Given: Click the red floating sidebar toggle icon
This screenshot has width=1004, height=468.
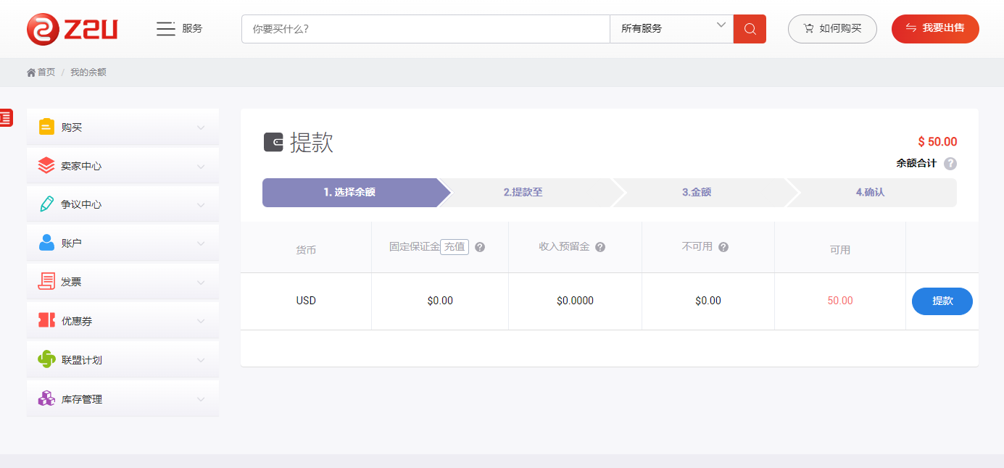Looking at the screenshot, I should [6, 117].
